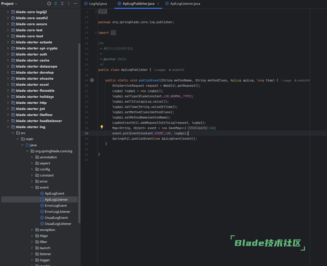Viewport: 327px width, 266px height.
Task: Click the Project panel vertical scrollbar
Action: point(79,133)
